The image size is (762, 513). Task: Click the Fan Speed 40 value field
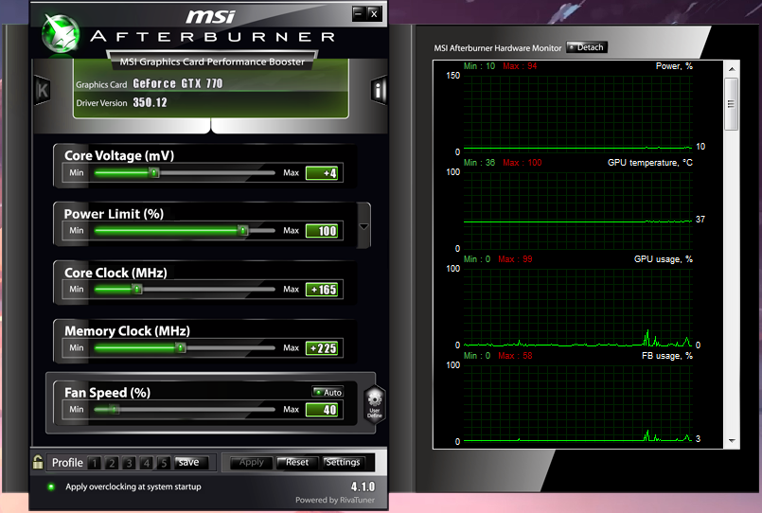coord(322,410)
